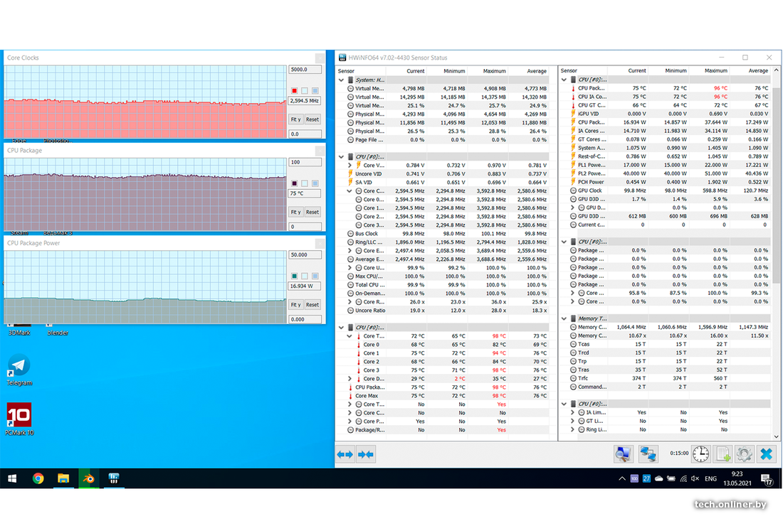Image resolution: width=783 pixels, height=521 pixels.
Task: Click Fit y in Core Clocks graph
Action: tap(295, 119)
